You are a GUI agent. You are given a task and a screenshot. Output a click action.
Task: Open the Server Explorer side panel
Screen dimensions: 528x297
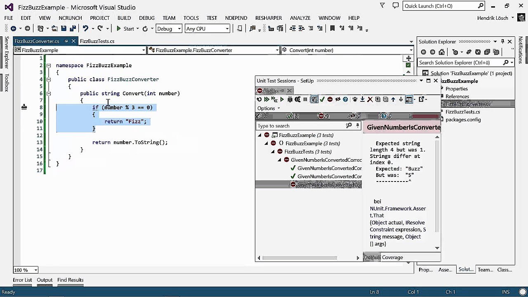7,53
